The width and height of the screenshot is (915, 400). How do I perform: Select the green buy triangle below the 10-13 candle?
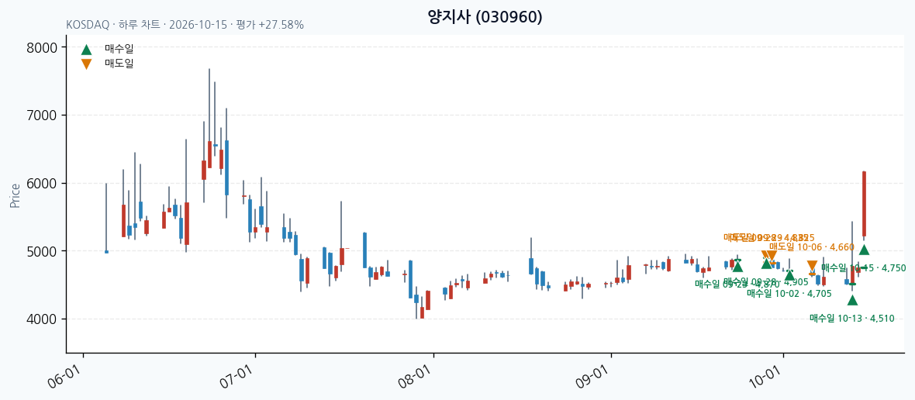click(x=852, y=300)
